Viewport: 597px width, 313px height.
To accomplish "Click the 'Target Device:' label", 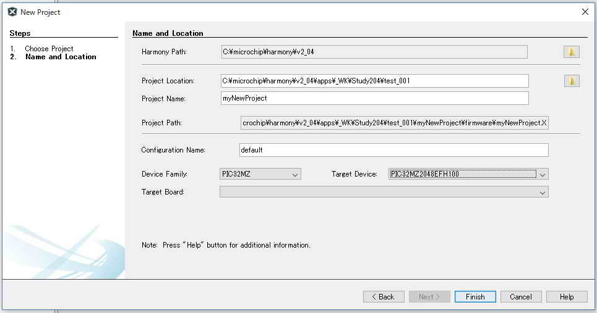I will (354, 174).
